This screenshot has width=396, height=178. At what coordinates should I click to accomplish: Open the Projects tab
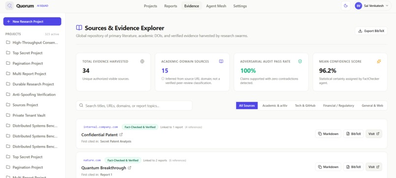(x=150, y=6)
